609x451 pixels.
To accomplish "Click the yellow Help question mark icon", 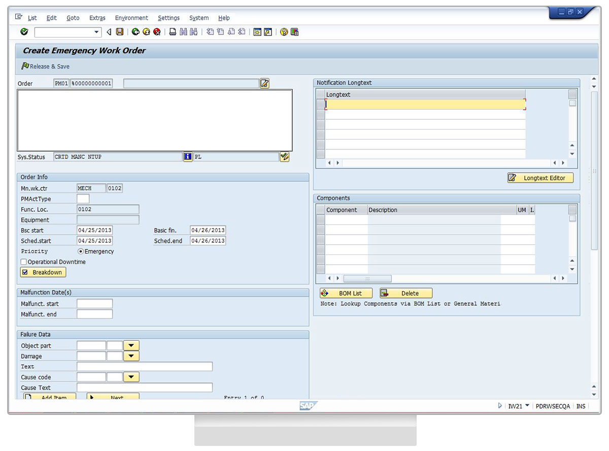I will tap(284, 32).
